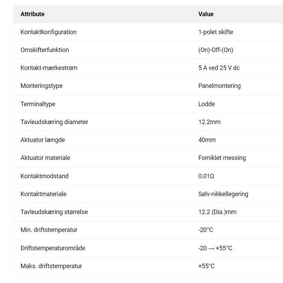Click the "12.2 (Dia.)mm" value
The width and height of the screenshot is (283, 283).
click(218, 212)
